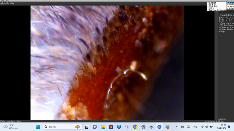Expand the Resolution section
Viewport: 234px width, 131px height.
point(226,15)
